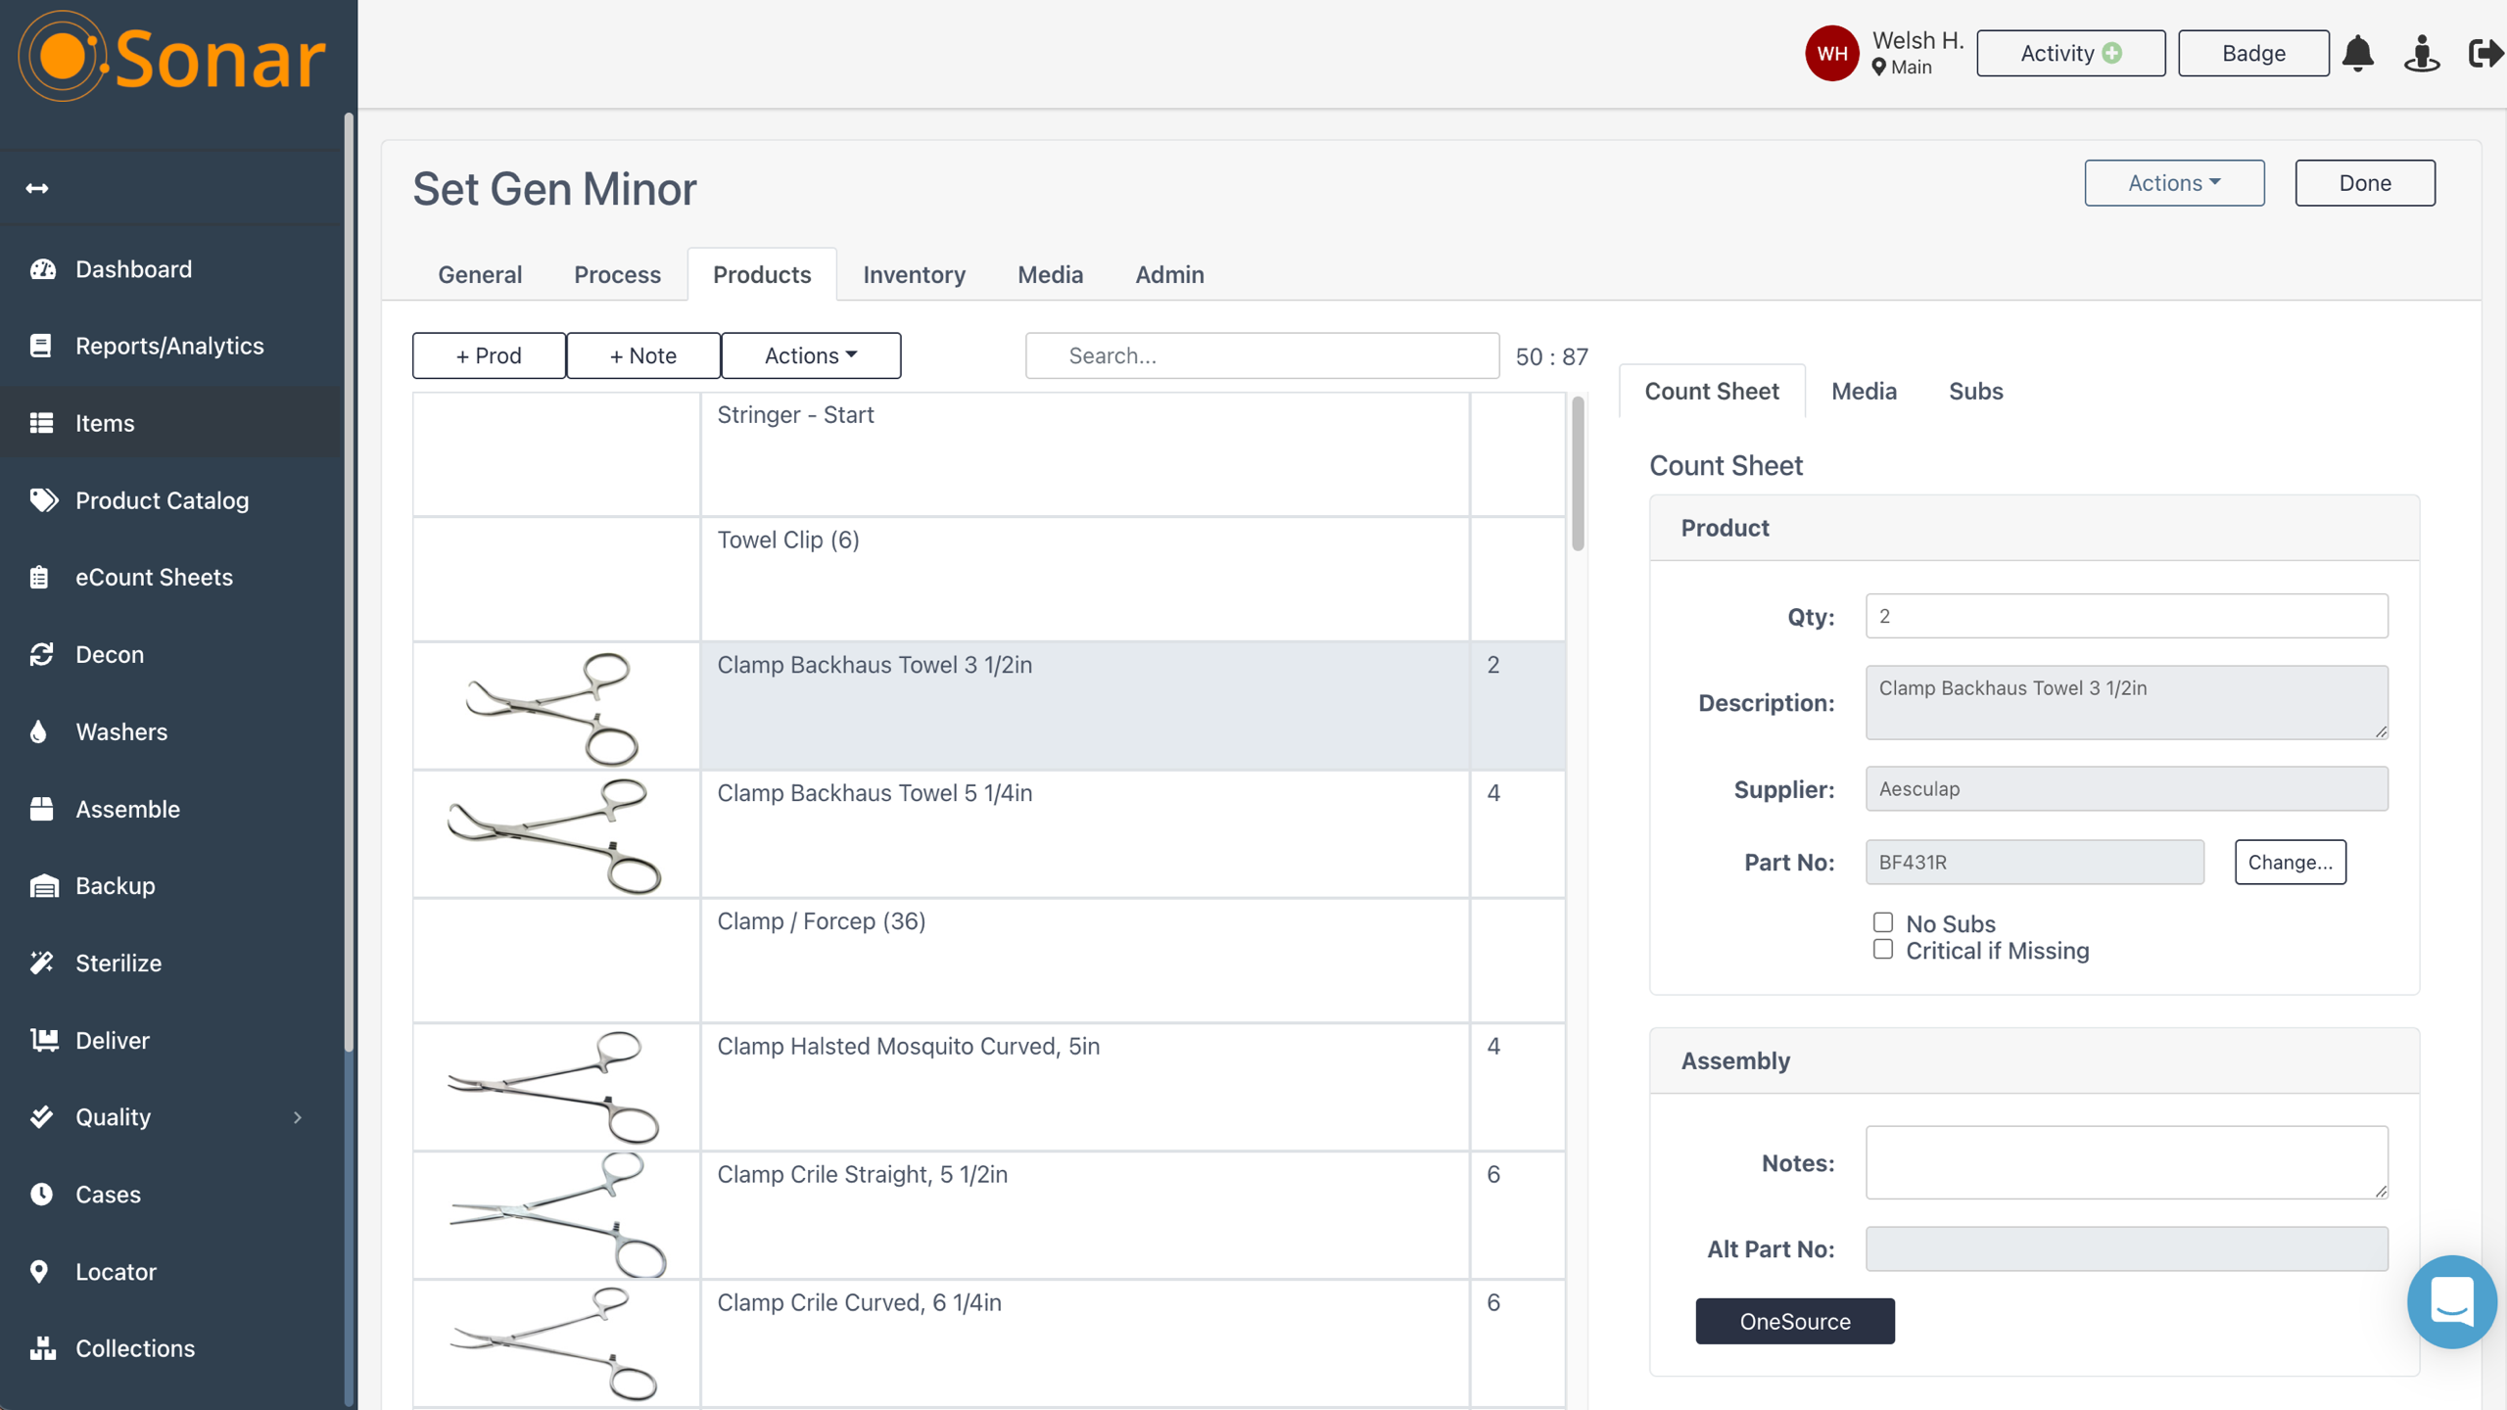Viewport: 2507px width, 1410px height.
Task: Enable the No Subs checkbox
Action: [1882, 922]
